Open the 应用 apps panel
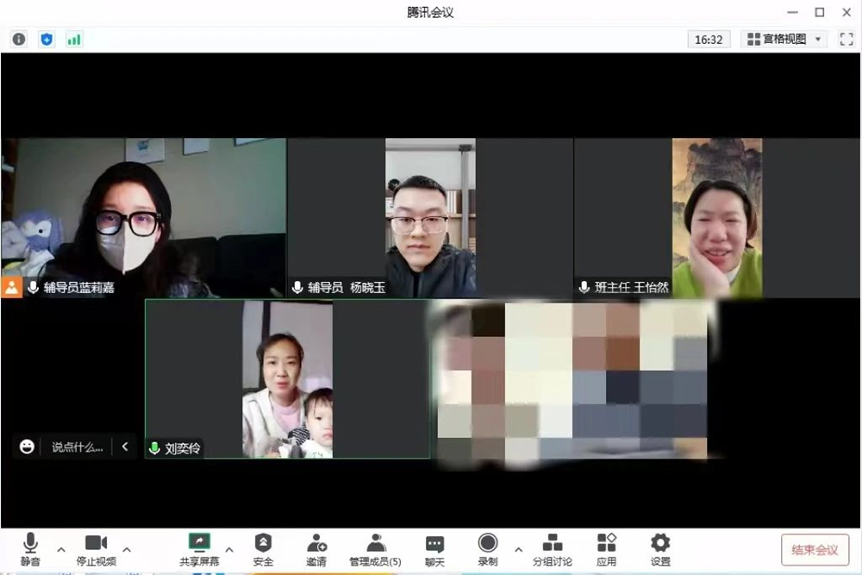 (607, 549)
